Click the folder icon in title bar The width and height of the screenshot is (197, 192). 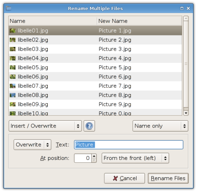point(9,8)
